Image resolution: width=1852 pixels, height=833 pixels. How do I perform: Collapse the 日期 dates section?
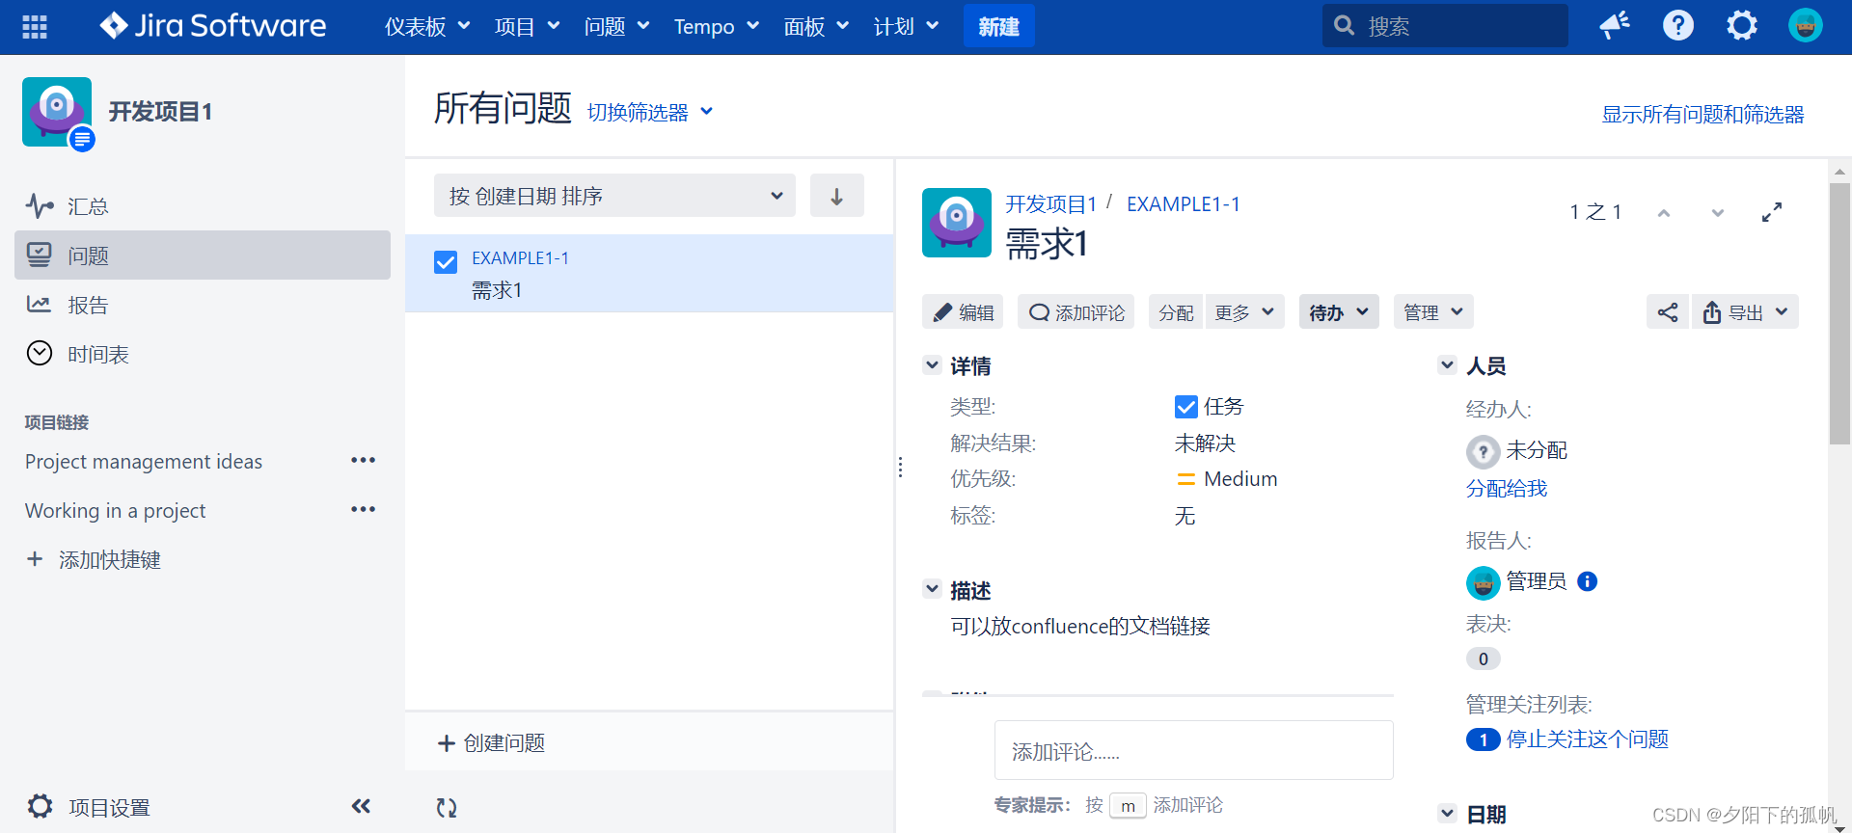coord(1447,814)
